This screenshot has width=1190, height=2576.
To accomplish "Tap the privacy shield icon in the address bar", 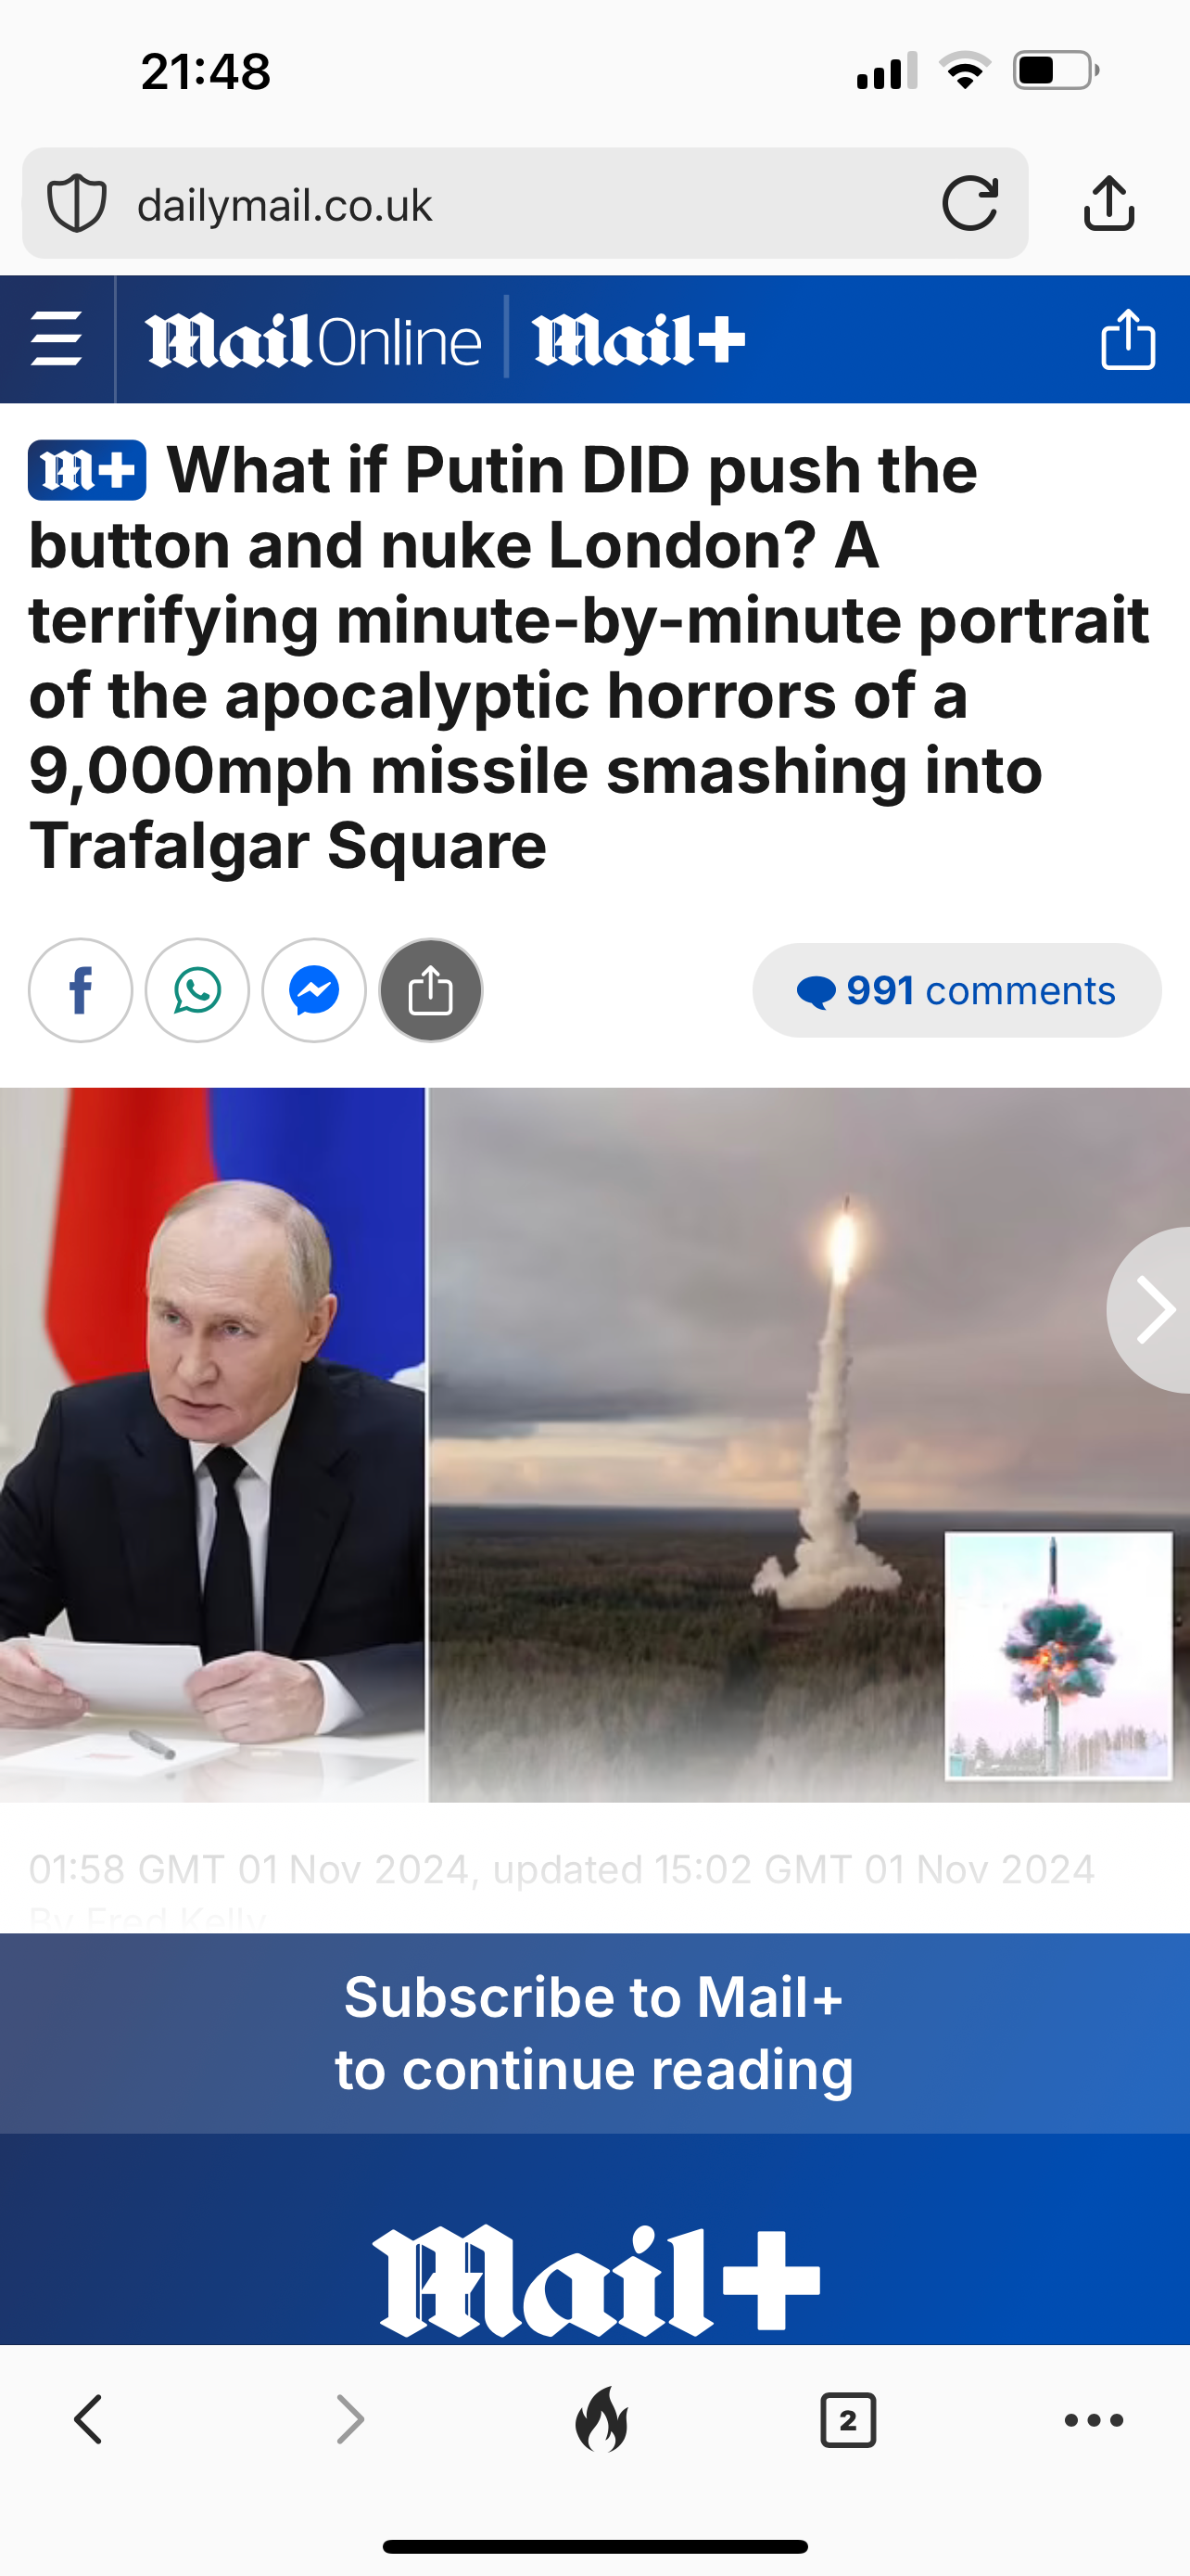I will coord(77,203).
